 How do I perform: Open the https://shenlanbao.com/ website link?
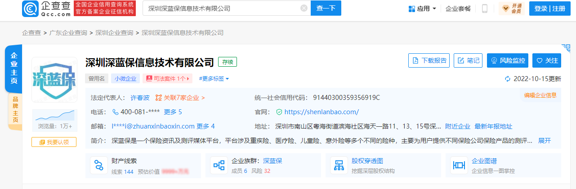321,112
